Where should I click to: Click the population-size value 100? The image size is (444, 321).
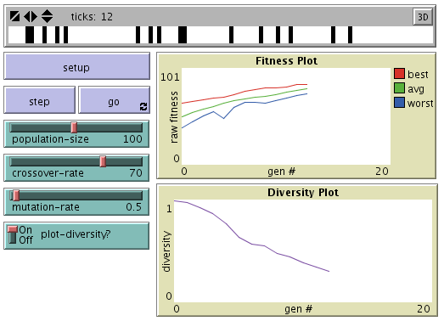click(132, 139)
